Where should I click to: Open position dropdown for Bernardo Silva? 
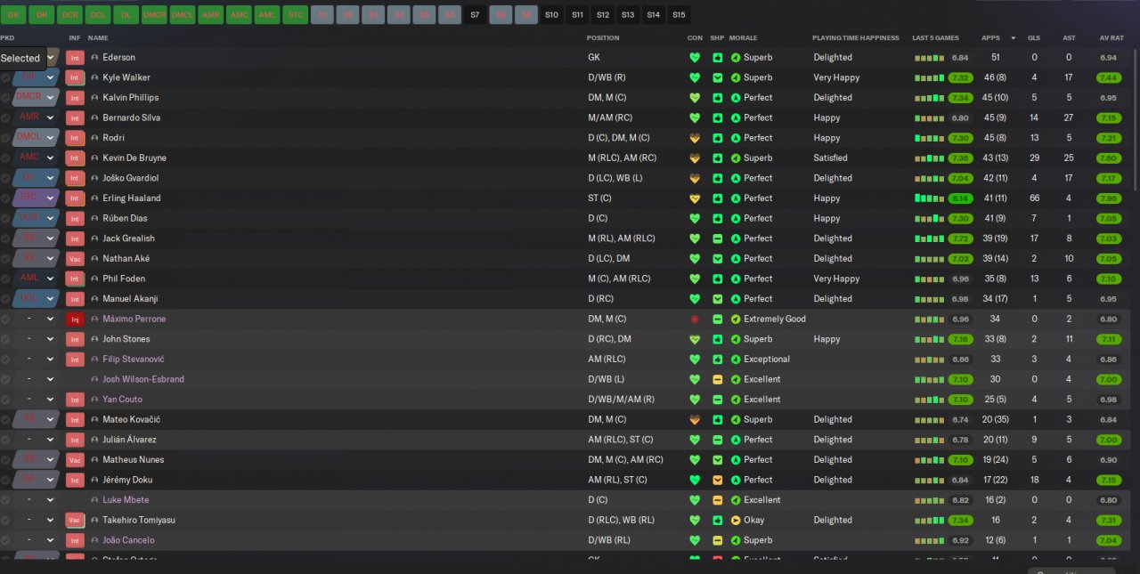click(x=51, y=117)
